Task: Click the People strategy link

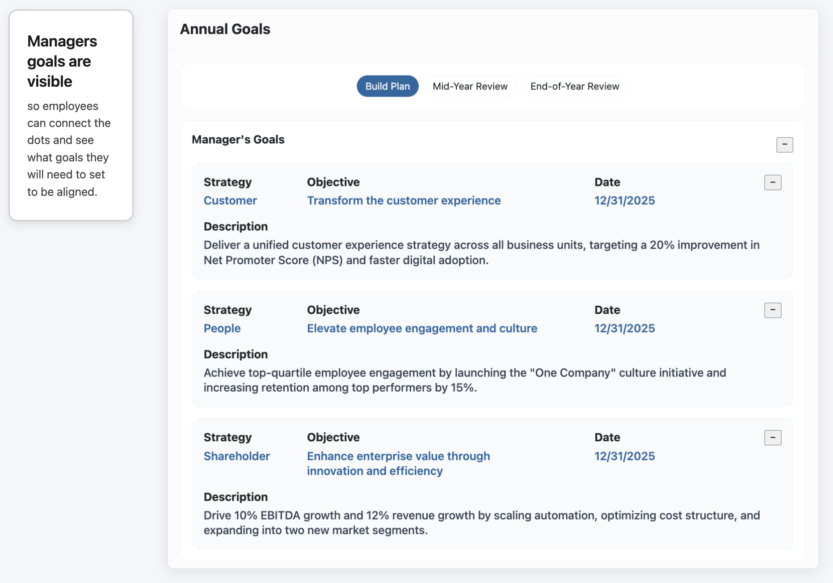Action: [222, 328]
